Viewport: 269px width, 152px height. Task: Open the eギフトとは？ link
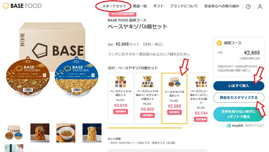(254, 126)
